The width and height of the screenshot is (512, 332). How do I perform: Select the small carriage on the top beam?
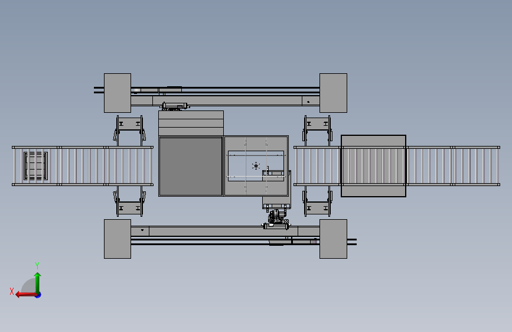coord(175,106)
